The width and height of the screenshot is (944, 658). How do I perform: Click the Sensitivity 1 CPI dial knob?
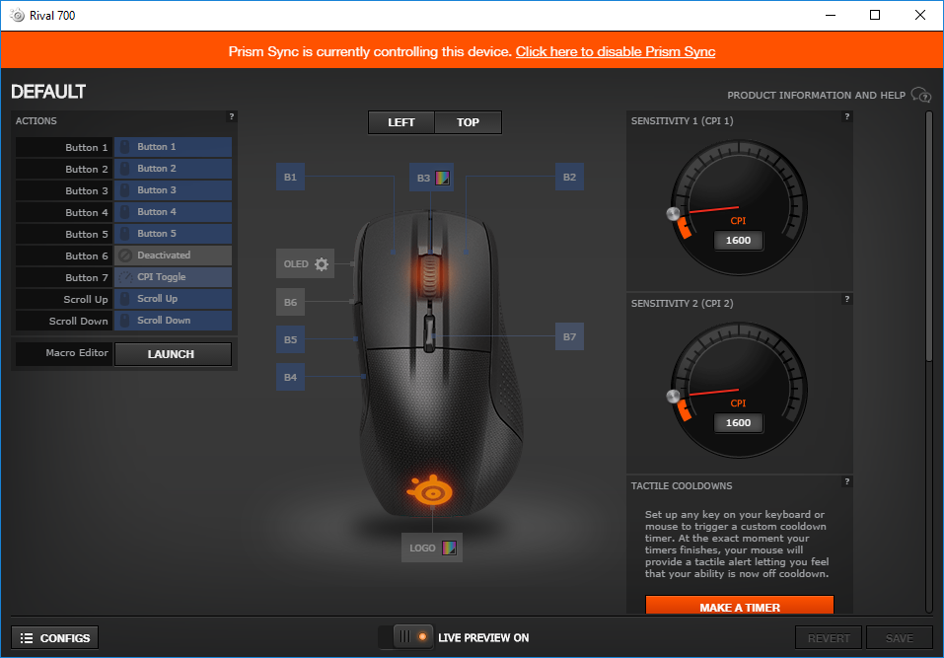pos(673,214)
